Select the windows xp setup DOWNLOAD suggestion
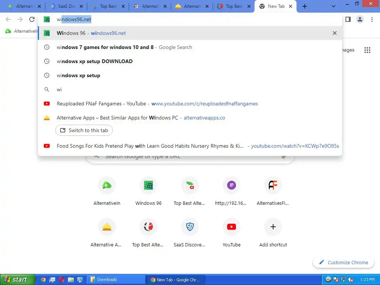Screen dimensions: 380x285 pos(190,61)
